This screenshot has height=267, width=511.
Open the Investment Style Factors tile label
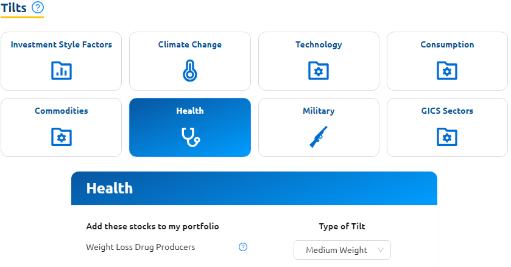[x=62, y=44]
